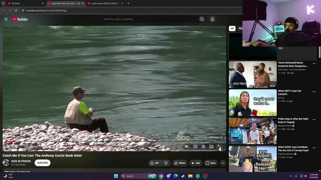
Task: Click the search magnifier button
Action: tap(202, 19)
